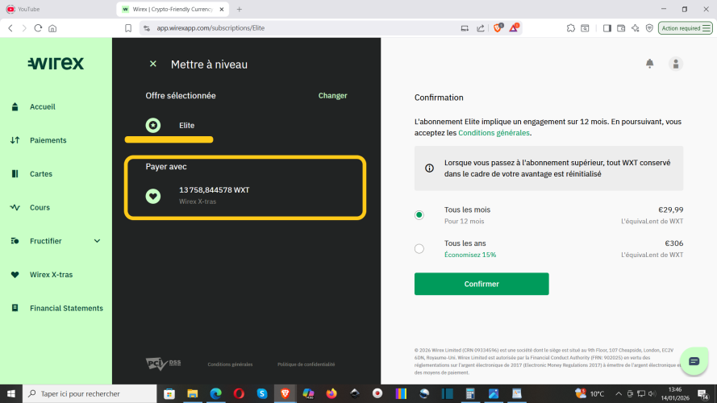
Task: Click the Wirex logo
Action: 56,63
